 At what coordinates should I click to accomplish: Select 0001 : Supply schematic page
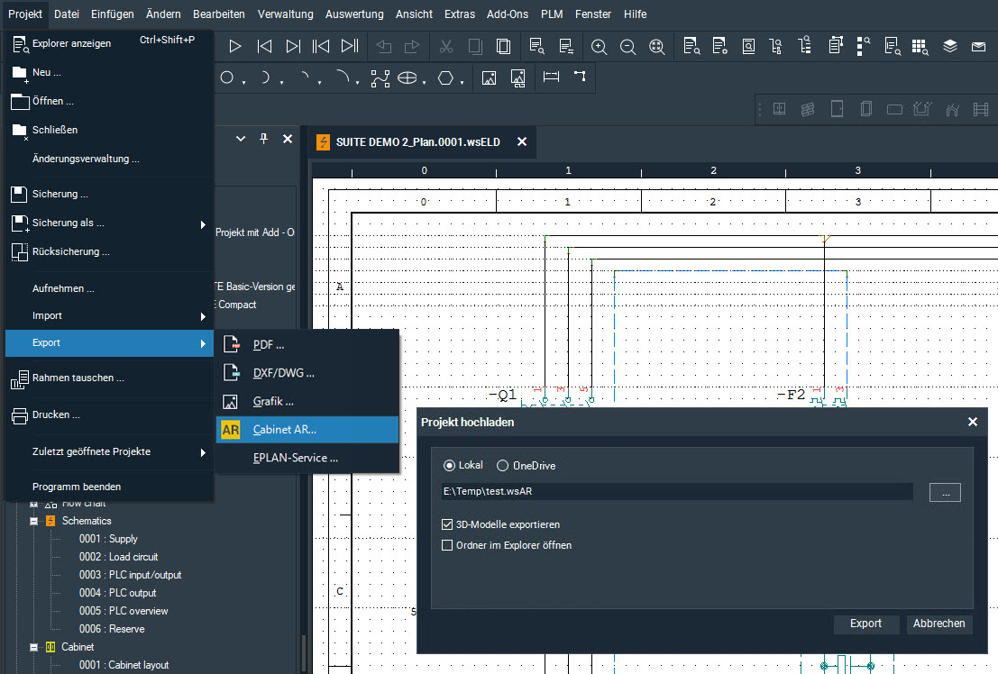pyautogui.click(x=108, y=539)
